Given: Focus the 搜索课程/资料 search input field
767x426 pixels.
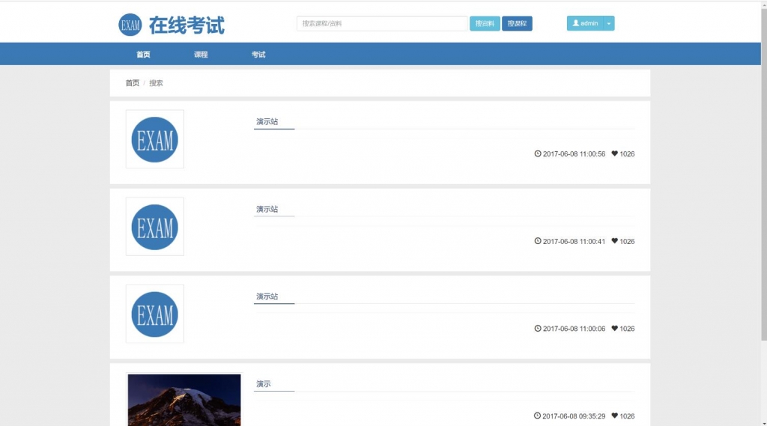Looking at the screenshot, I should click(382, 23).
